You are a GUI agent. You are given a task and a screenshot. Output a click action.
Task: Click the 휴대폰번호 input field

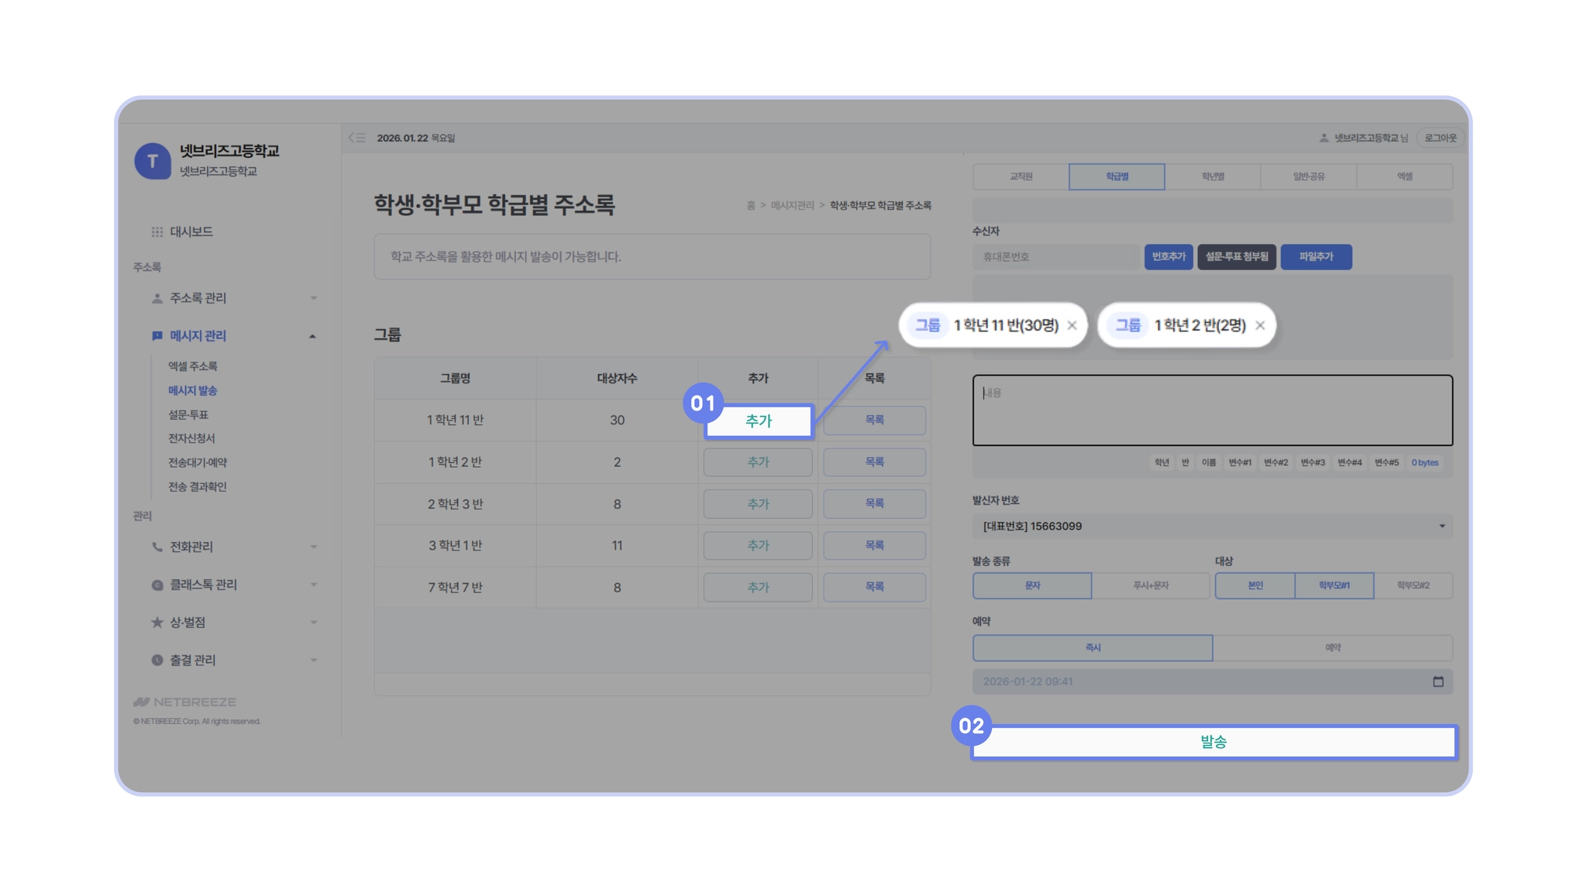pos(1055,257)
